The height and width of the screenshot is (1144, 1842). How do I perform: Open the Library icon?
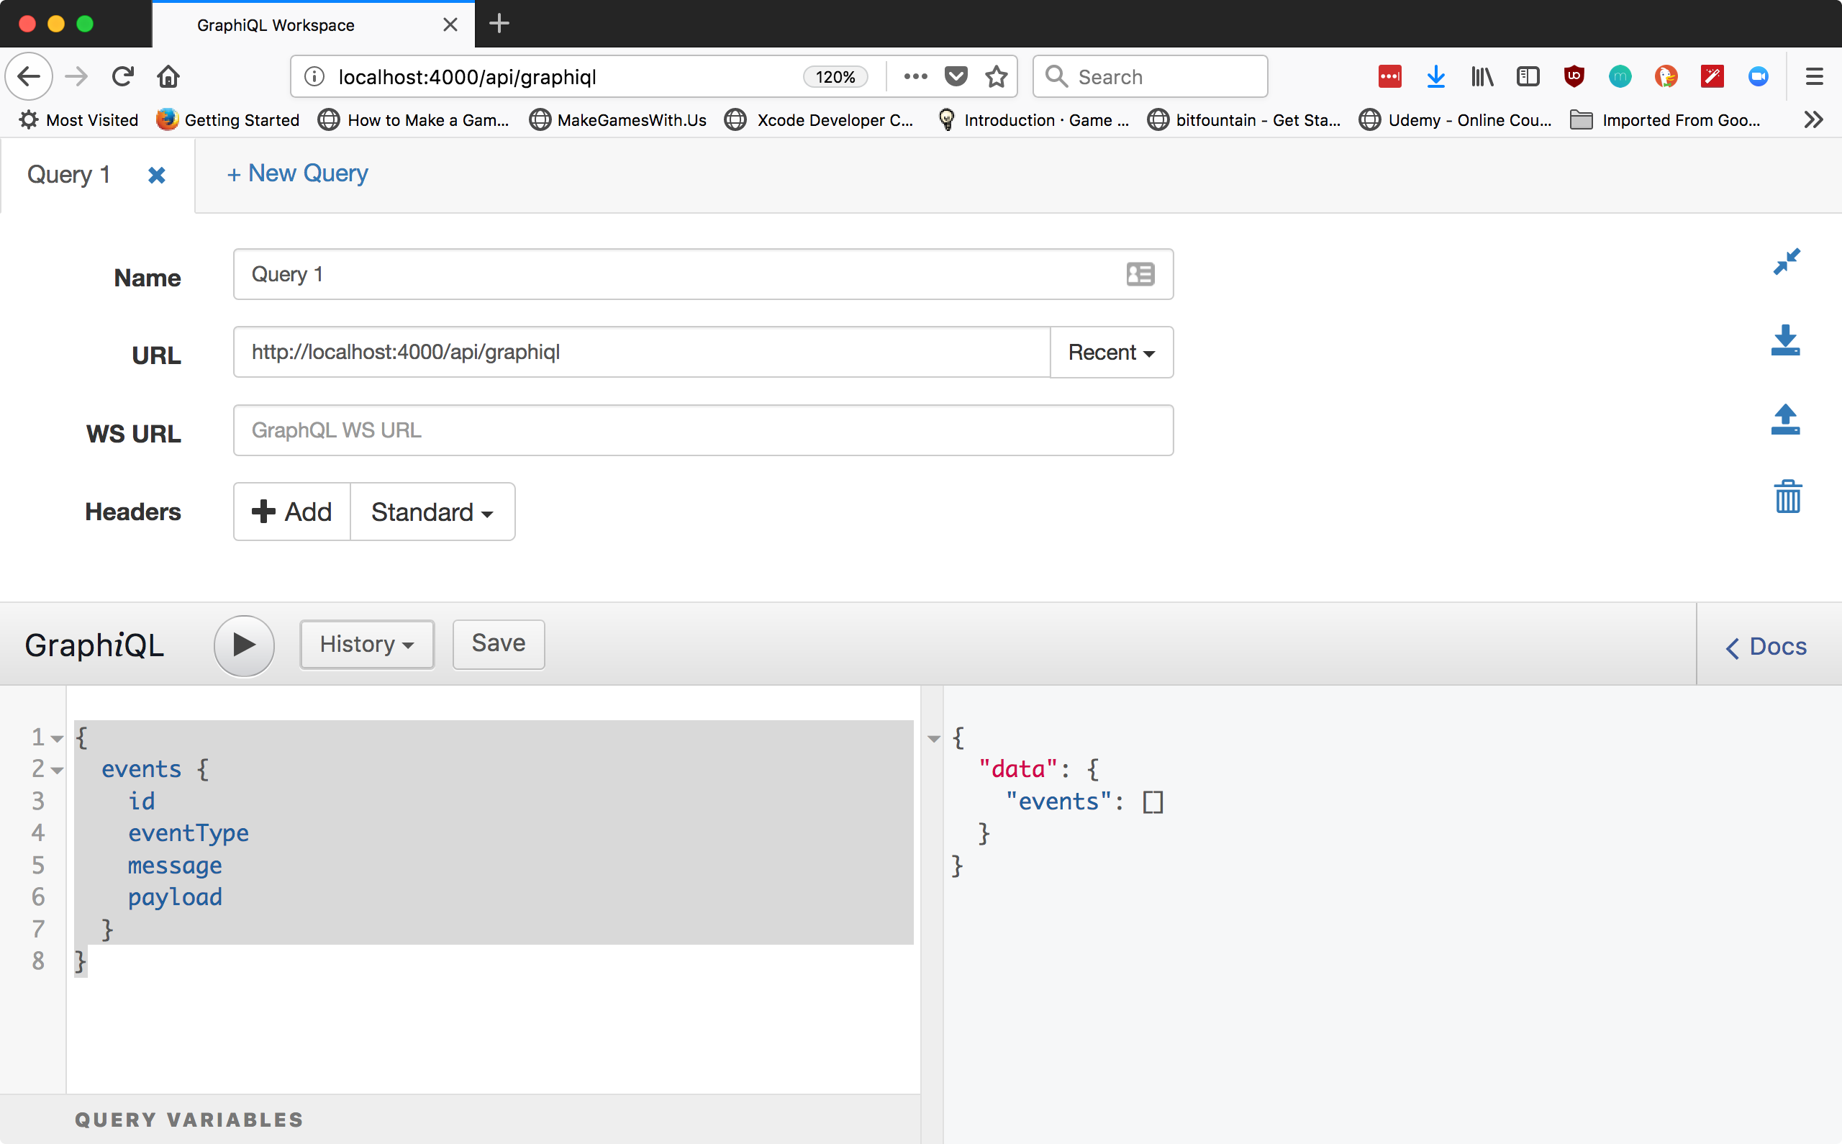(1482, 76)
